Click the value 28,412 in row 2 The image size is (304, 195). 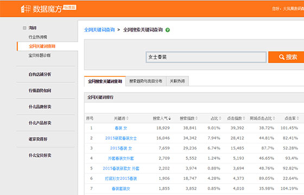pyautogui.click(x=237, y=138)
